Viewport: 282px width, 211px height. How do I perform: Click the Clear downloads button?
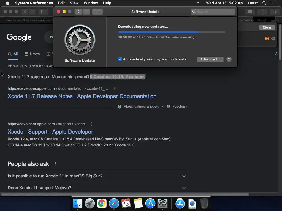(267, 27)
